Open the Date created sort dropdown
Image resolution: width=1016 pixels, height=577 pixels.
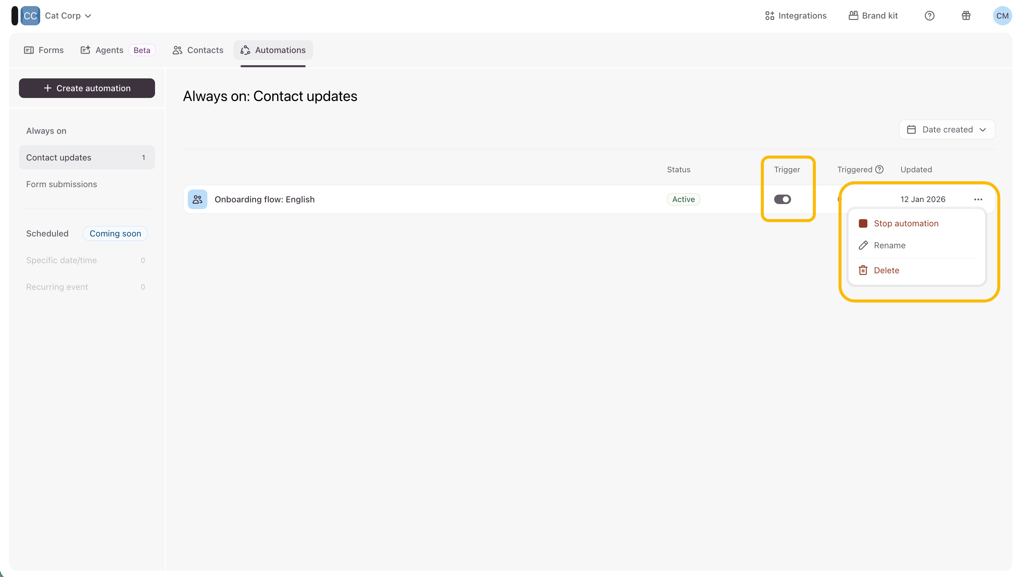click(x=947, y=130)
